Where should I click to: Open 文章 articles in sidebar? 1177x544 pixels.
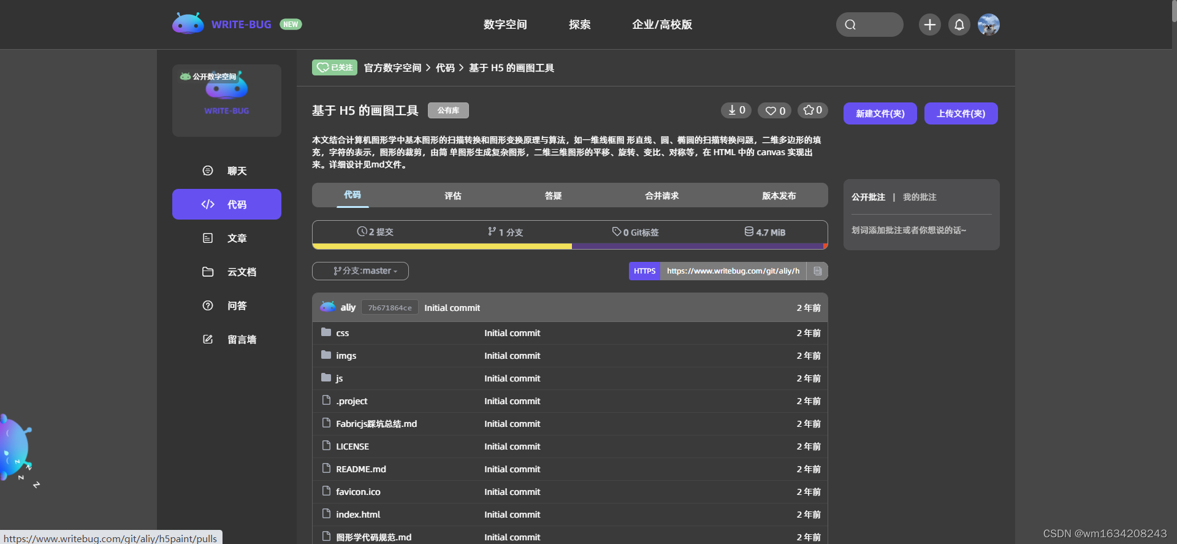[227, 238]
